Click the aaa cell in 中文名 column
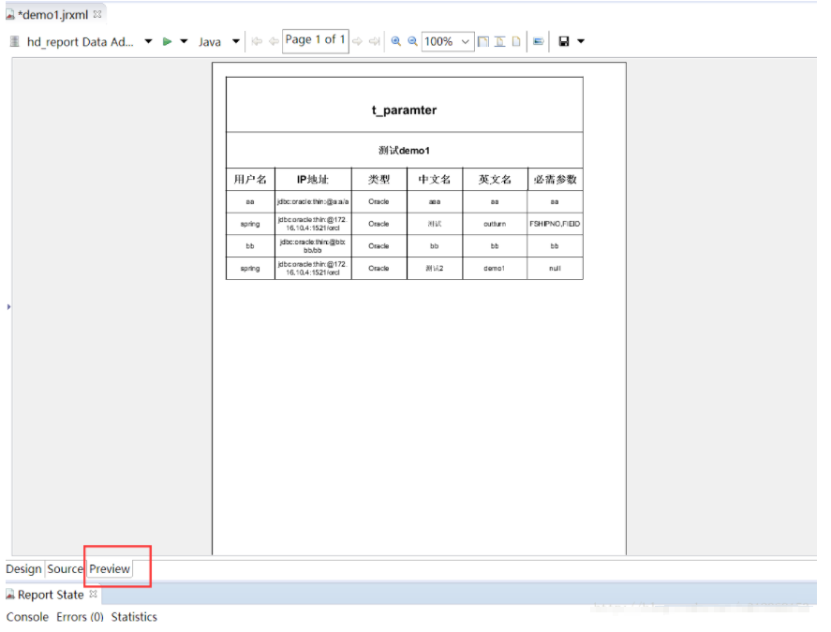The image size is (831, 632). pos(435,202)
